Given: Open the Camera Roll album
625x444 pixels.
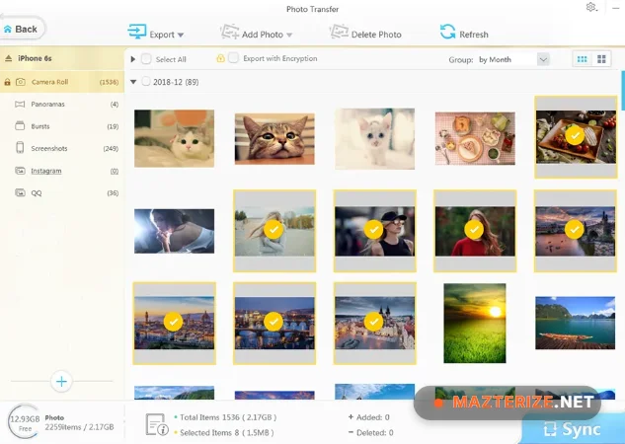Looking at the screenshot, I should [x=62, y=82].
